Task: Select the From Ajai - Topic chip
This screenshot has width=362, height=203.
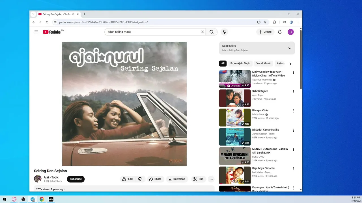Action: (240, 63)
